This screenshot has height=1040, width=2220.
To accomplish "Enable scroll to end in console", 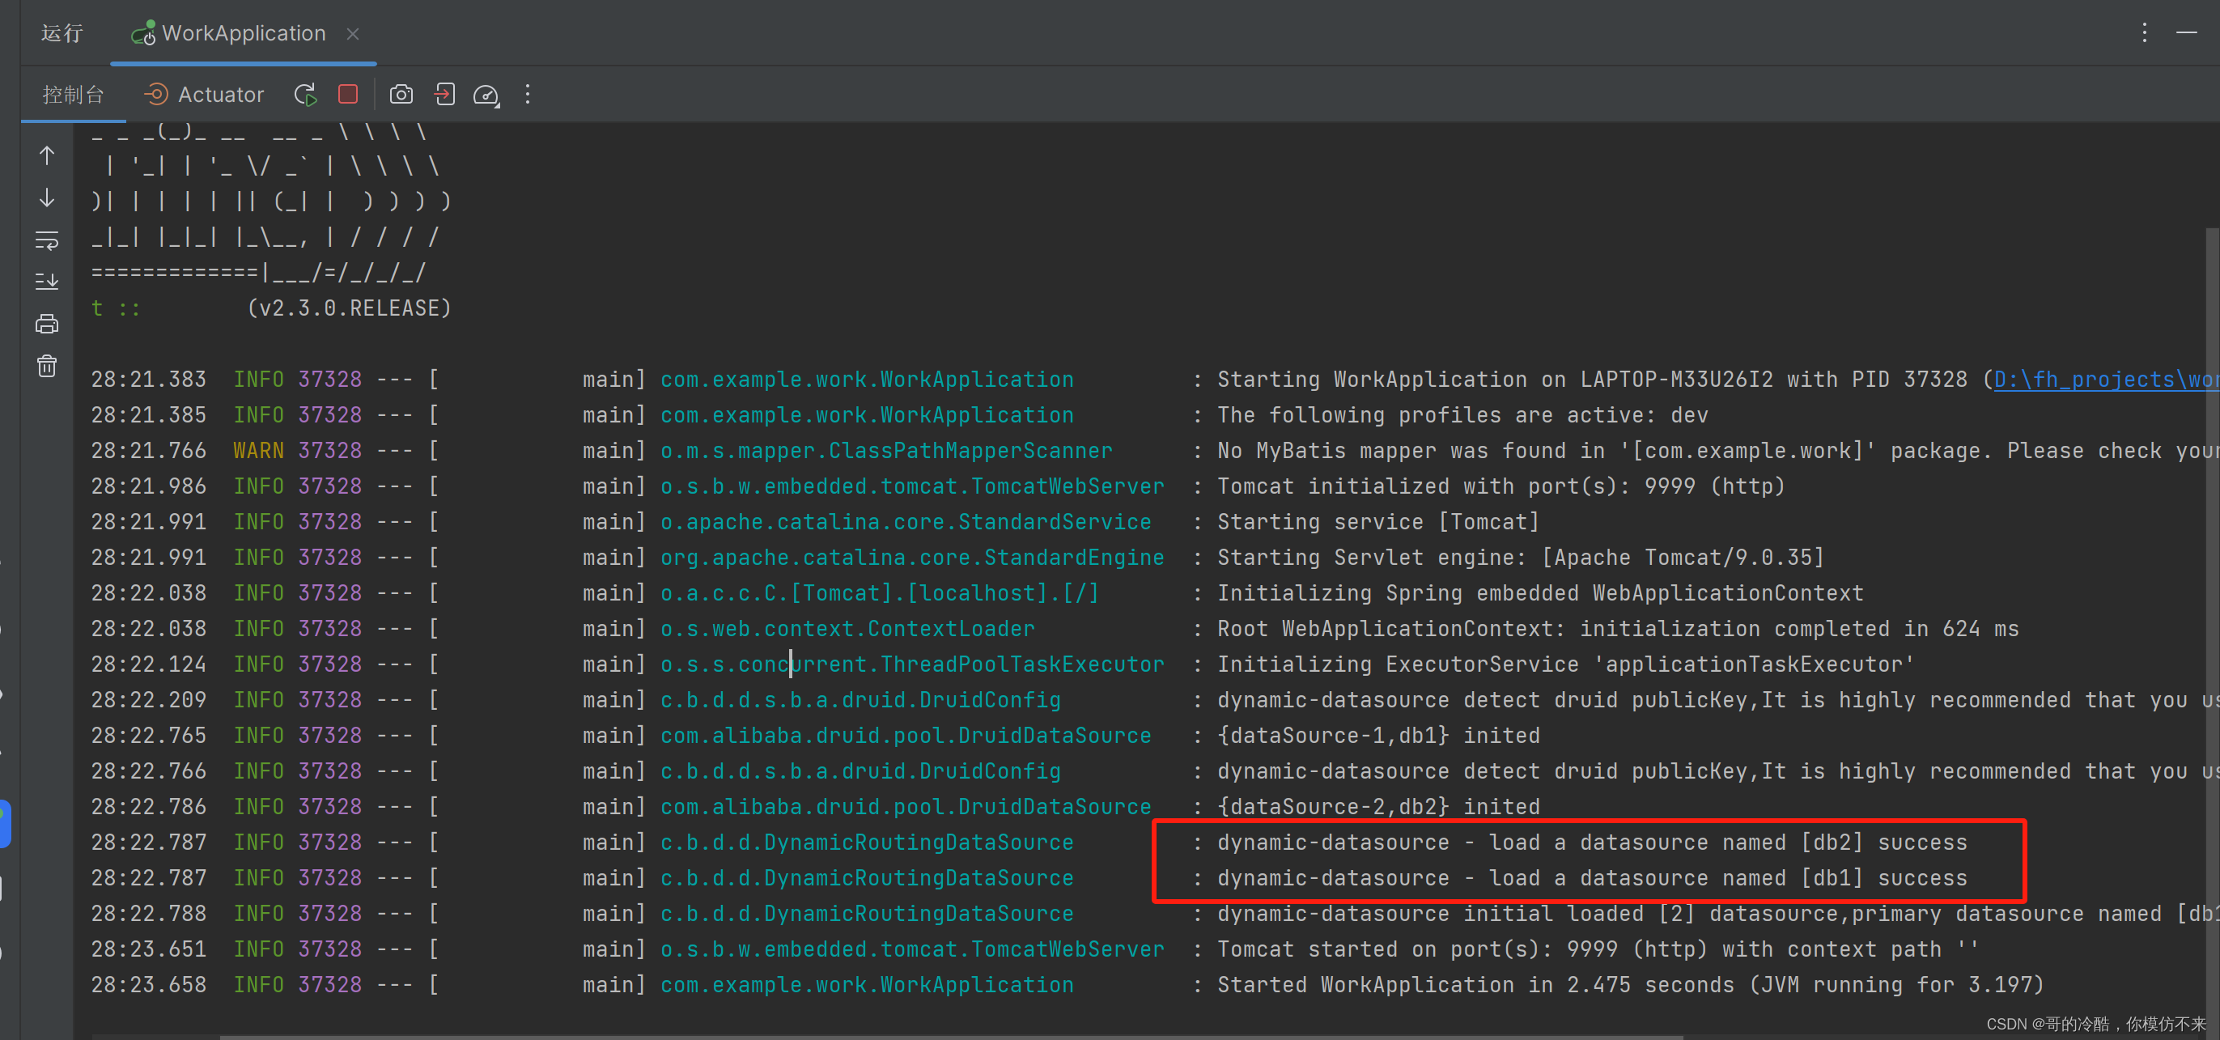I will tap(47, 280).
